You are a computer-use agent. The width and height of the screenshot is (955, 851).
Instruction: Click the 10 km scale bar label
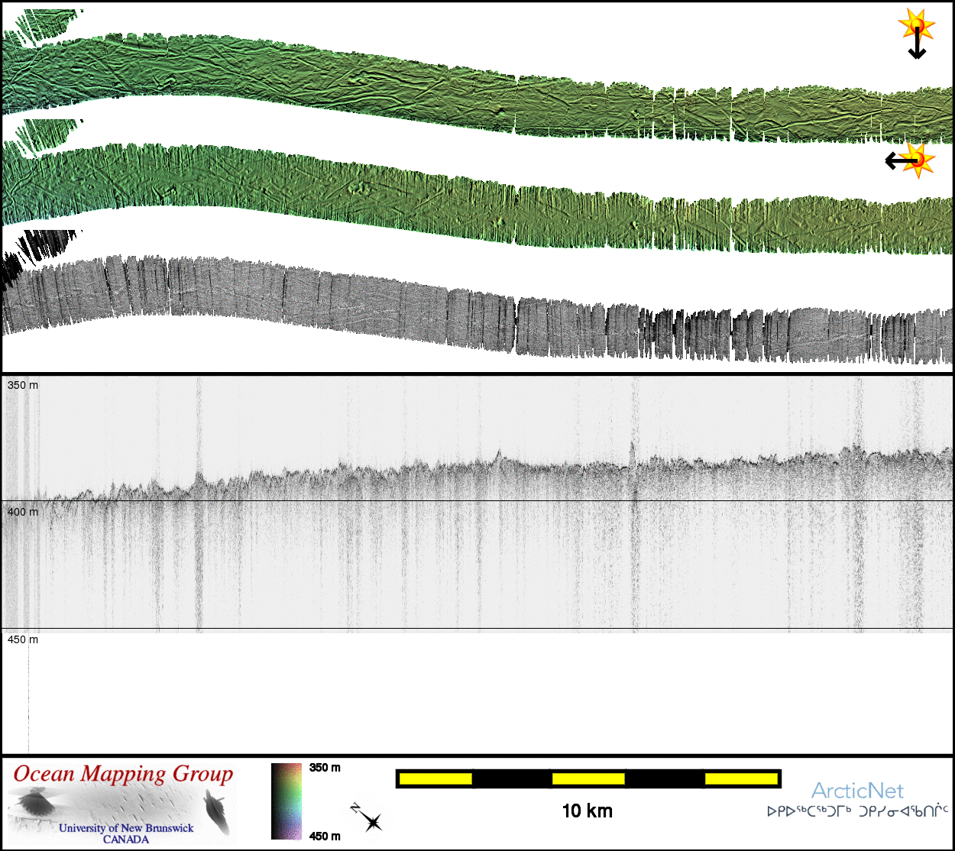tap(587, 811)
